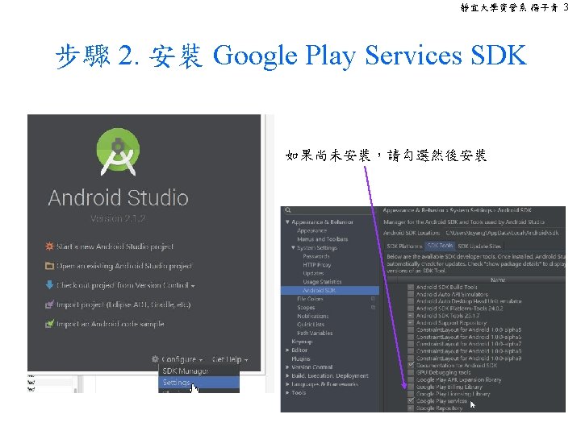Screen dimensions: 581x435
Task: Click the Name column header
Action: (x=498, y=280)
